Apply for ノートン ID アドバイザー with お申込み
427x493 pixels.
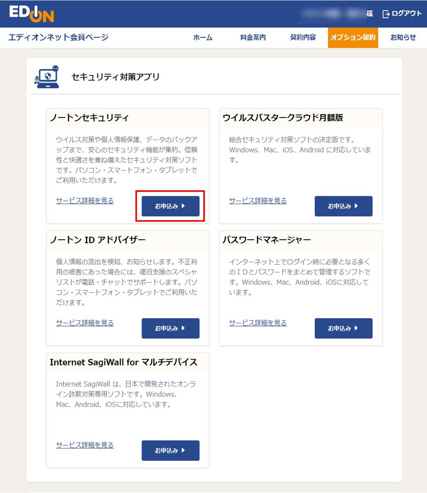171,329
